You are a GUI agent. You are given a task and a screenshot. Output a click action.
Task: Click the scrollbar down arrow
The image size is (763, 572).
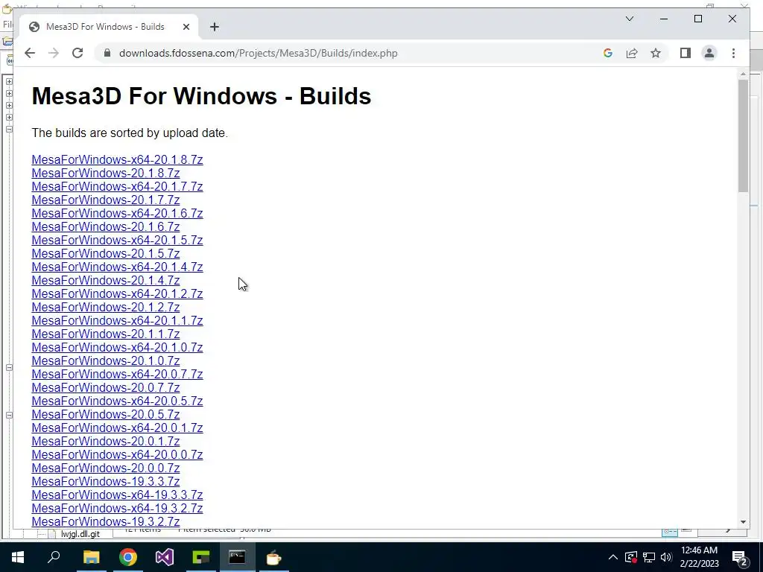point(743,522)
